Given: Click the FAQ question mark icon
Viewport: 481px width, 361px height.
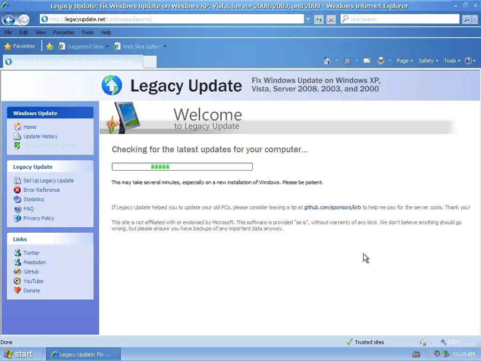Looking at the screenshot, I should click(17, 209).
